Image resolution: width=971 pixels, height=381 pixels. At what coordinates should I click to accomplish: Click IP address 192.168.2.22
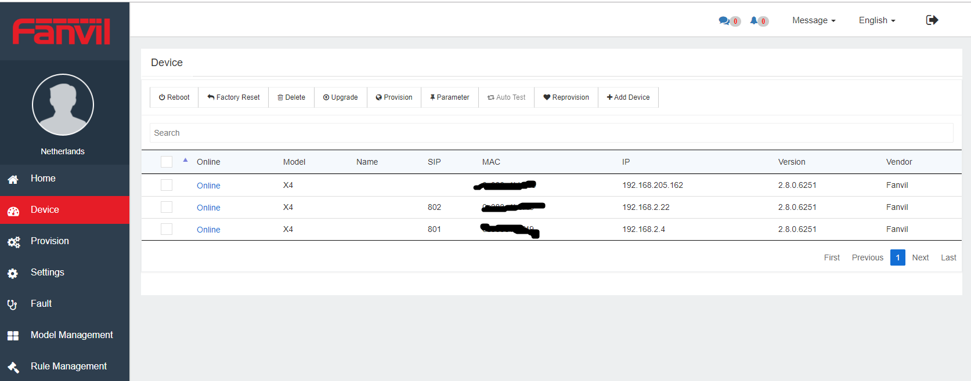[x=646, y=207]
